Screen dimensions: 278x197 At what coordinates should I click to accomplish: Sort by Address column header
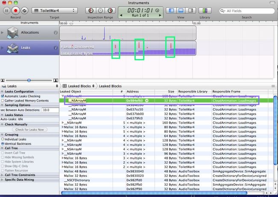[x=140, y=92]
